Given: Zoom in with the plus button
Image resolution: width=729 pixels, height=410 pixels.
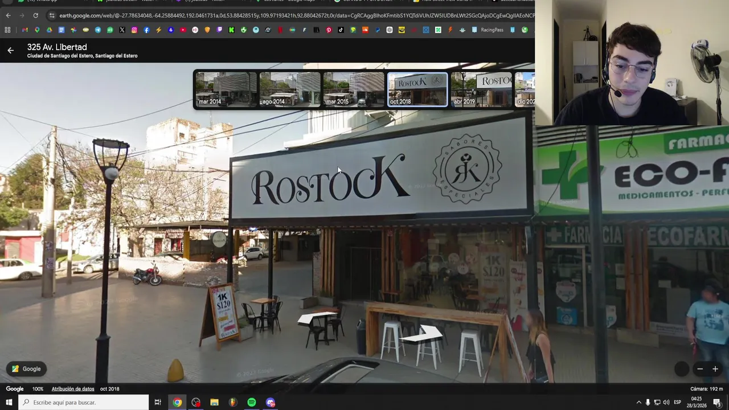Looking at the screenshot, I should [x=715, y=369].
